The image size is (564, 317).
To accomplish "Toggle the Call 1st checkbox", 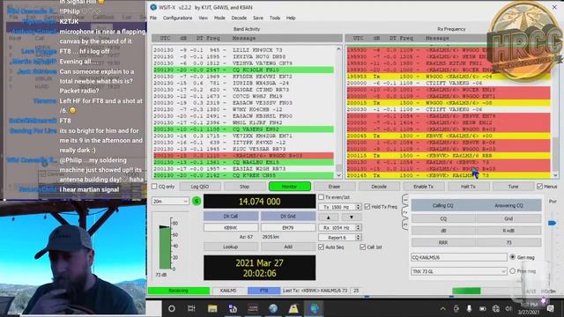I will tap(362, 247).
